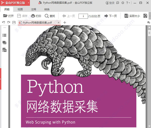Switch to the 转换 tab
Viewport: 151px width, 128px height.
(x=47, y=9)
